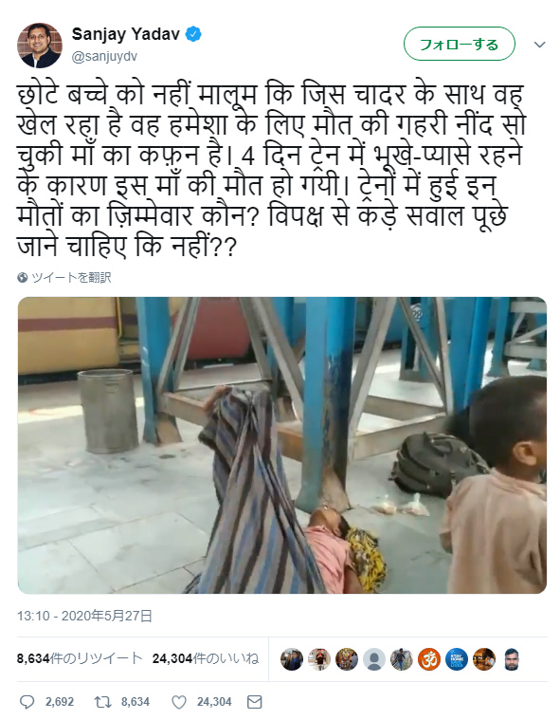This screenshot has height=720, width=560.
Task: Play the embedded railway platform video
Action: (x=282, y=446)
